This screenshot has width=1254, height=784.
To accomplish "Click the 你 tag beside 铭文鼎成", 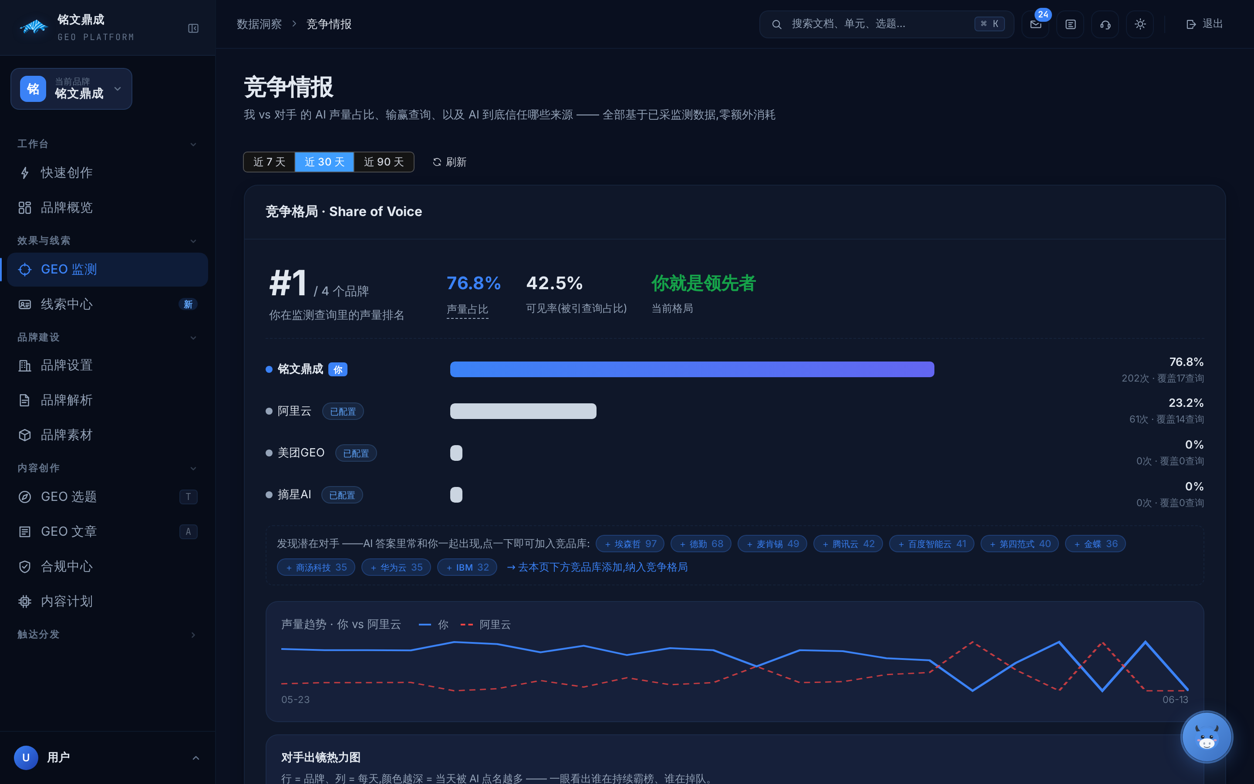I will (x=338, y=370).
